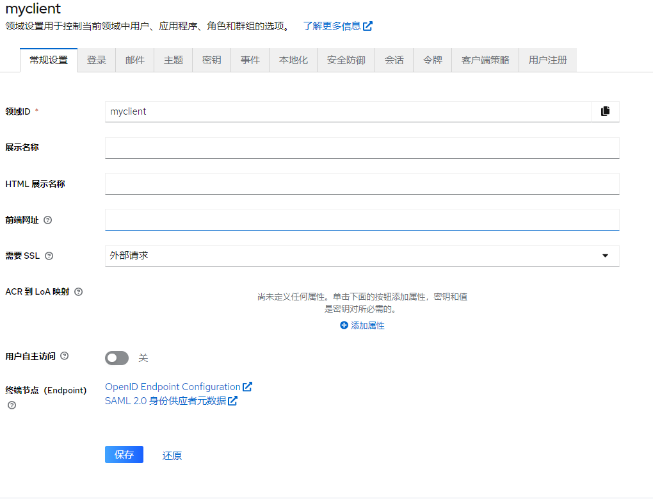Open the 了解更多信息 link
The image size is (653, 499).
click(338, 26)
